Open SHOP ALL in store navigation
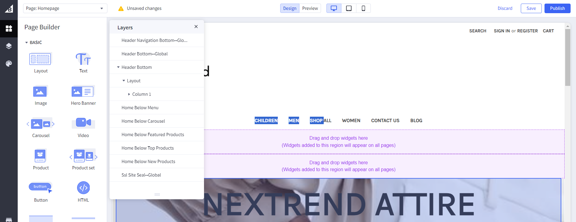This screenshot has width=576, height=222. pos(320,121)
